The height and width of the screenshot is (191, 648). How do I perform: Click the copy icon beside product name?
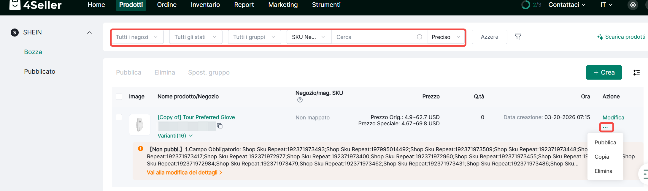pos(220,126)
